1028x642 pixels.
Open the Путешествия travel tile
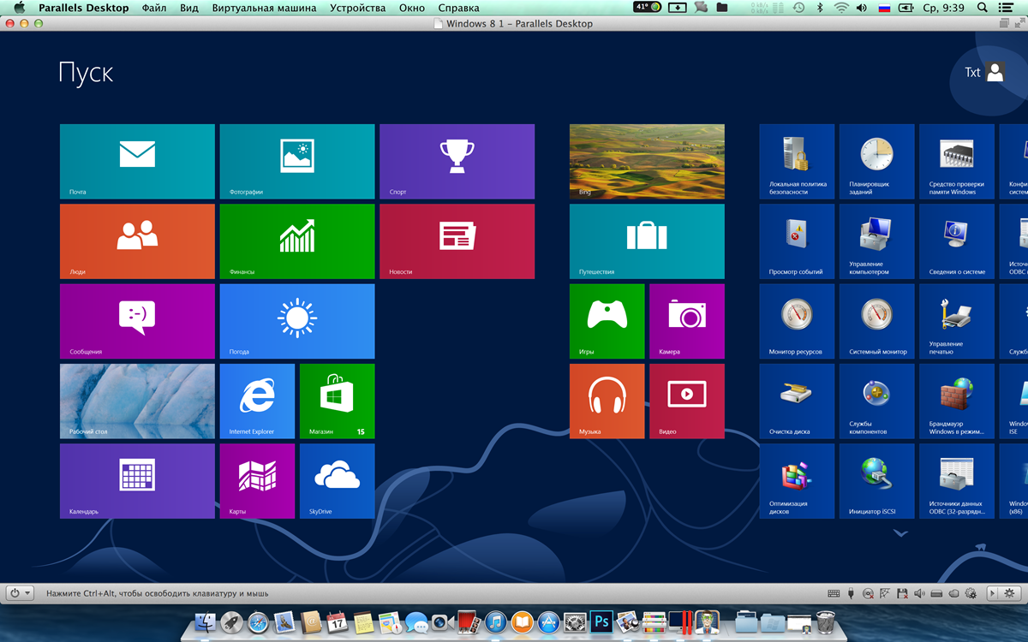[647, 241]
